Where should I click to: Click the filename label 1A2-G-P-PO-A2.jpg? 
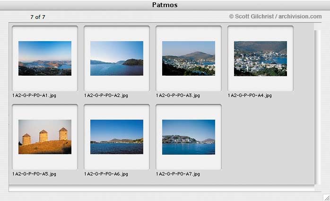click(106, 96)
